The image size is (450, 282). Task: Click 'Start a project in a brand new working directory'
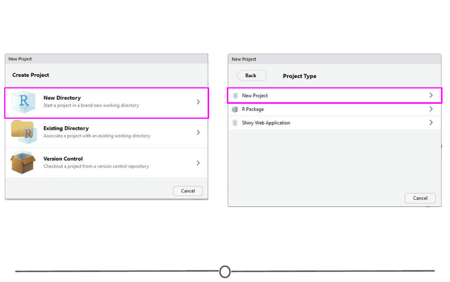(x=91, y=105)
